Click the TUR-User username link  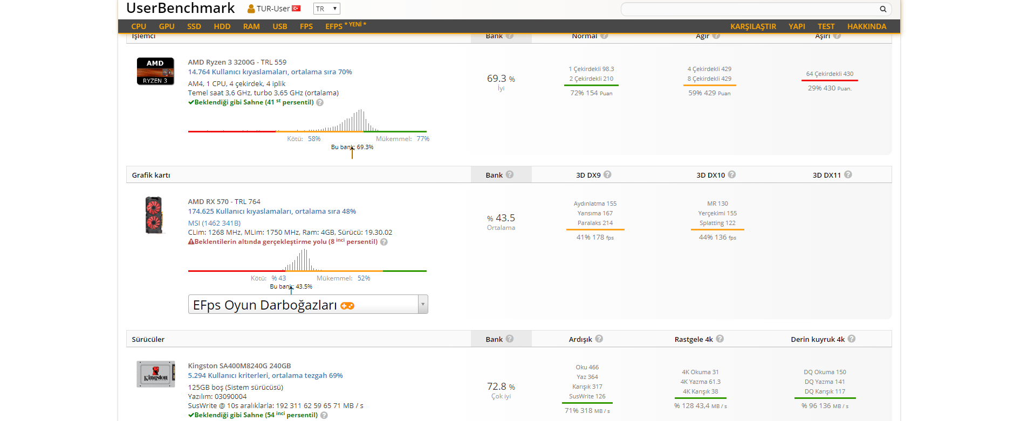[x=273, y=9]
